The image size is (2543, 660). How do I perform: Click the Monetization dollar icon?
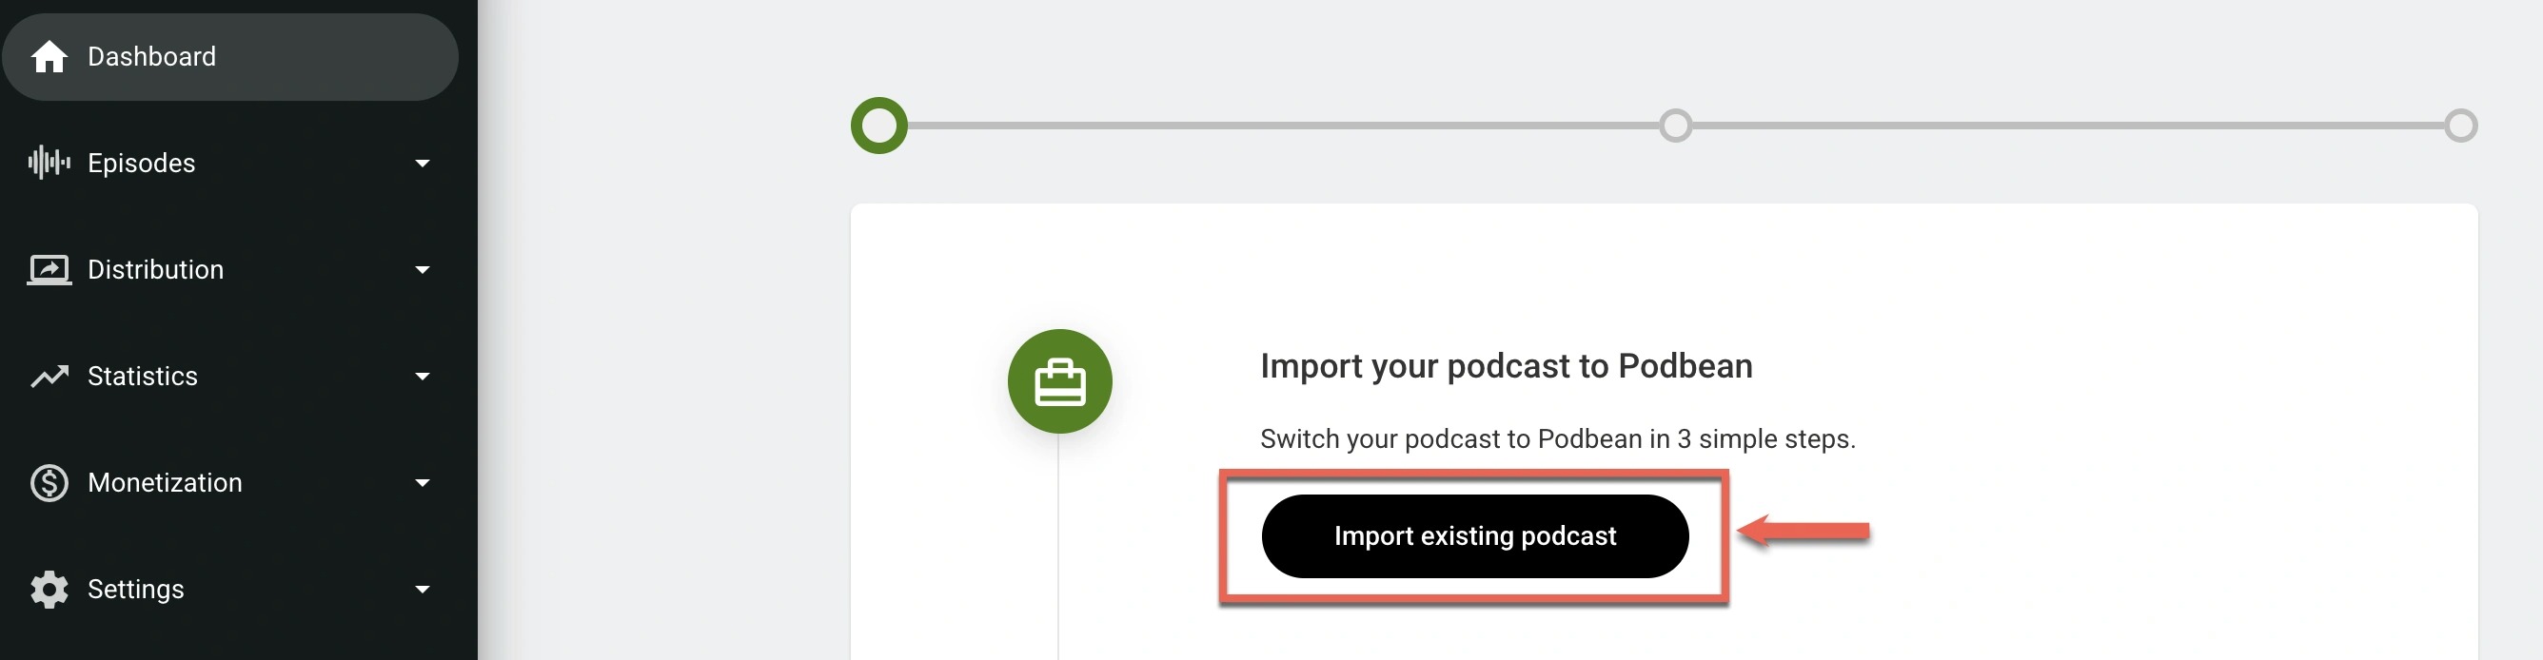49,482
